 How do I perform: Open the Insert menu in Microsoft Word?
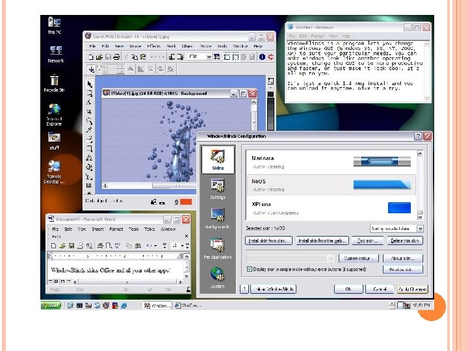click(x=97, y=229)
